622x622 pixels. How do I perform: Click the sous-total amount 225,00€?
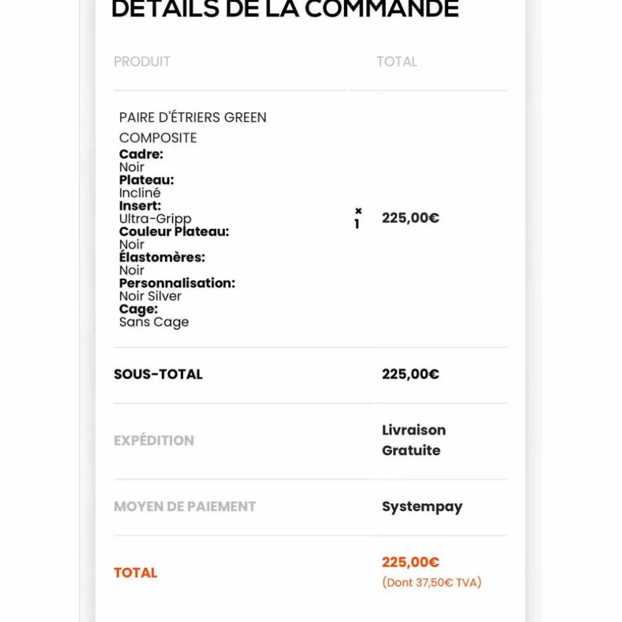(411, 374)
